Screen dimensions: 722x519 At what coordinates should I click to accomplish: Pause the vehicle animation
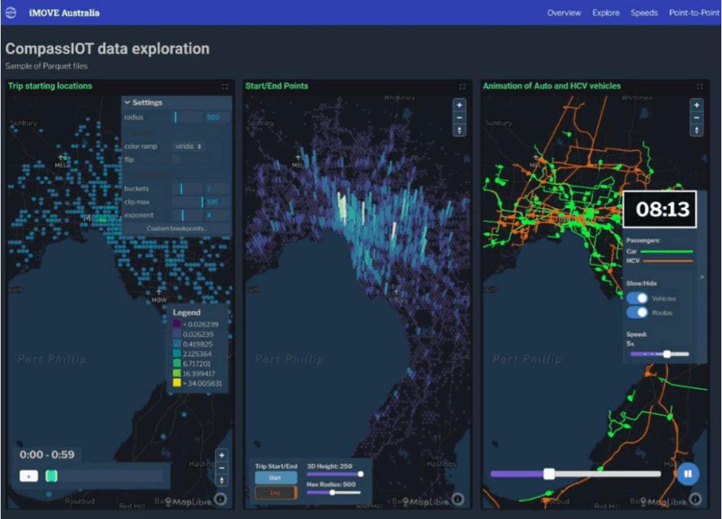tap(687, 474)
